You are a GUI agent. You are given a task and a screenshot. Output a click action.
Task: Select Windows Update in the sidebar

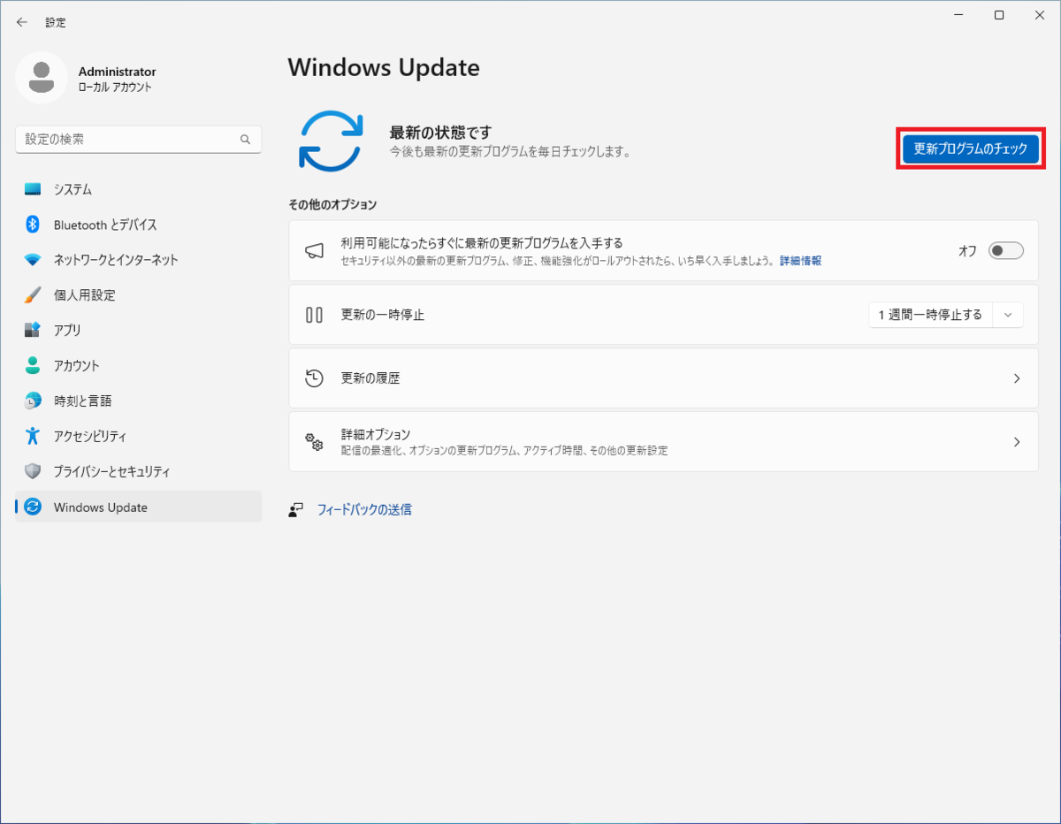click(139, 507)
